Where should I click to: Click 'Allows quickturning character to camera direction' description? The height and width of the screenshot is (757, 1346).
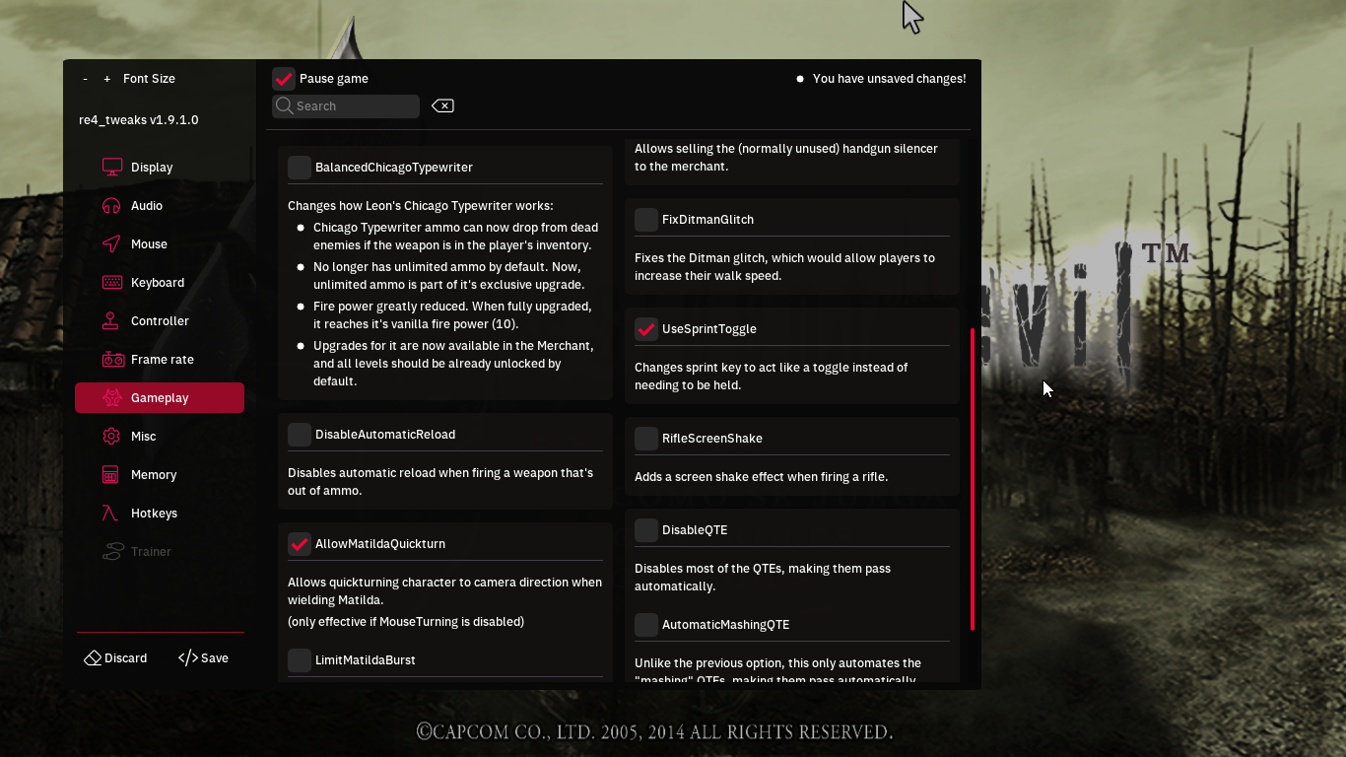pyautogui.click(x=444, y=591)
